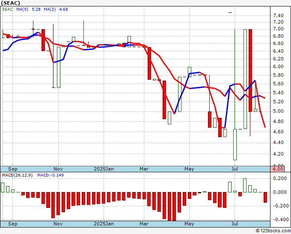Click Sep on the MACD panel date axis
Screen dimensions: 291x234
[x=12, y=224]
